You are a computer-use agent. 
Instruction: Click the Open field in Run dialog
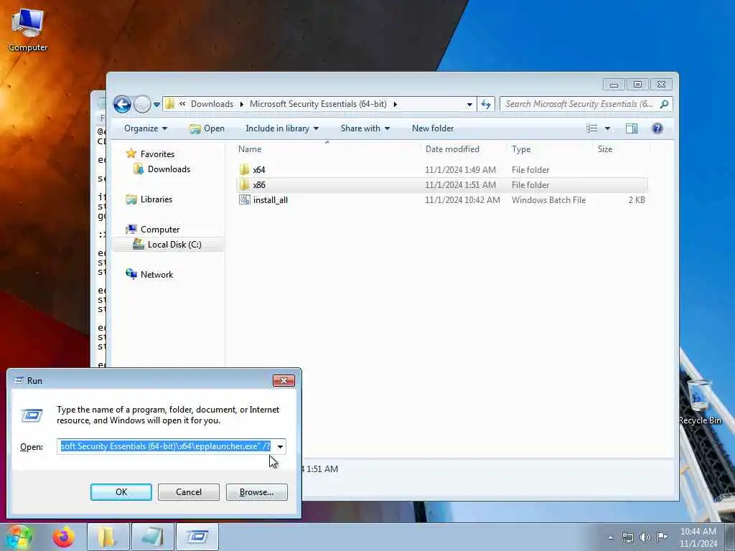point(166,446)
